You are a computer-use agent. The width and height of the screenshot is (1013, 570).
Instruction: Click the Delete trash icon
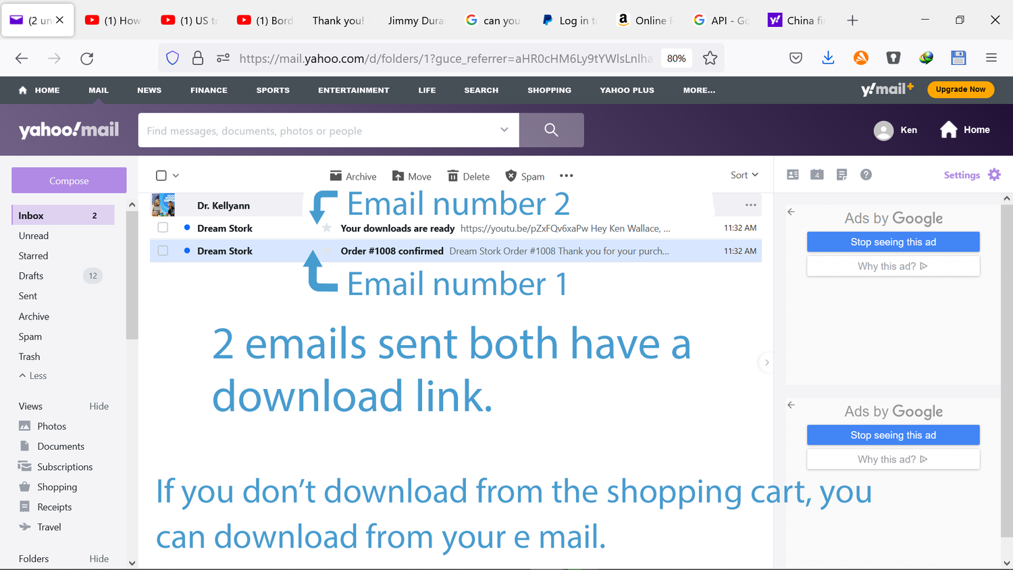[453, 176]
